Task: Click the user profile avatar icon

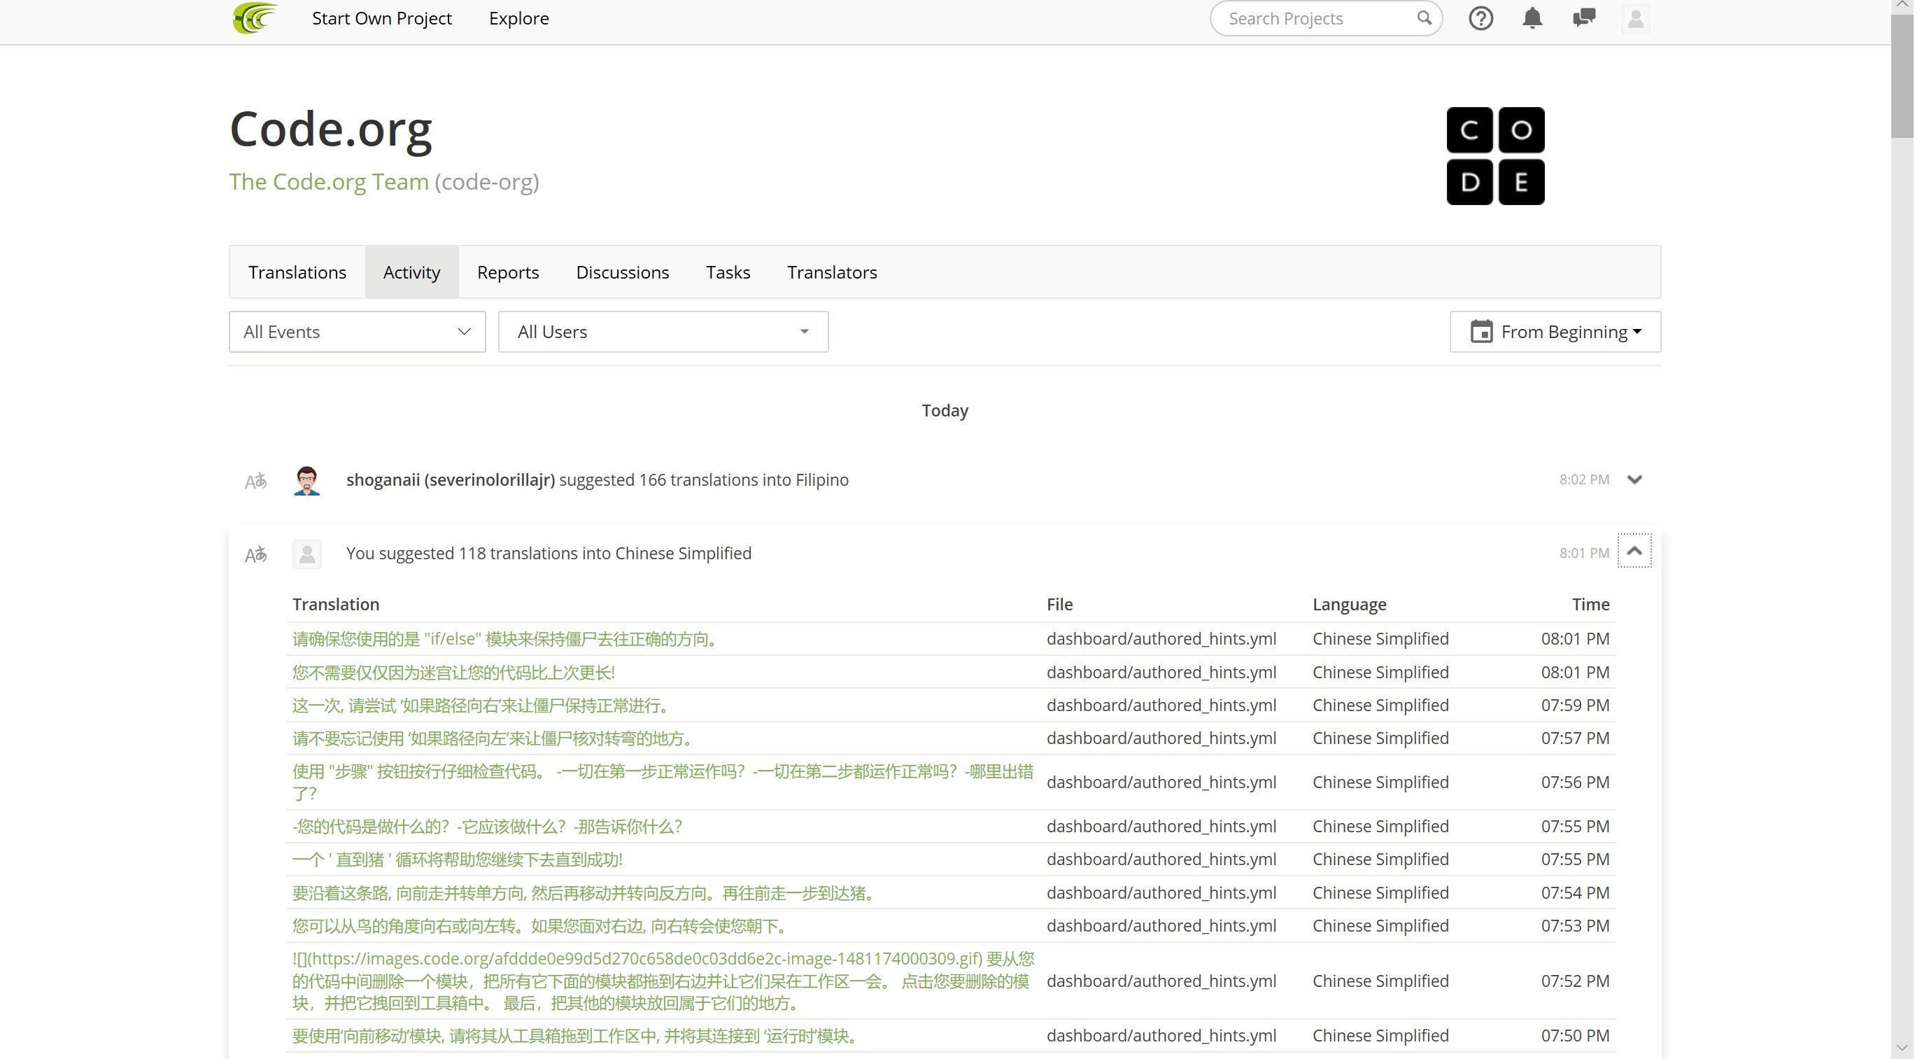Action: (x=1634, y=19)
